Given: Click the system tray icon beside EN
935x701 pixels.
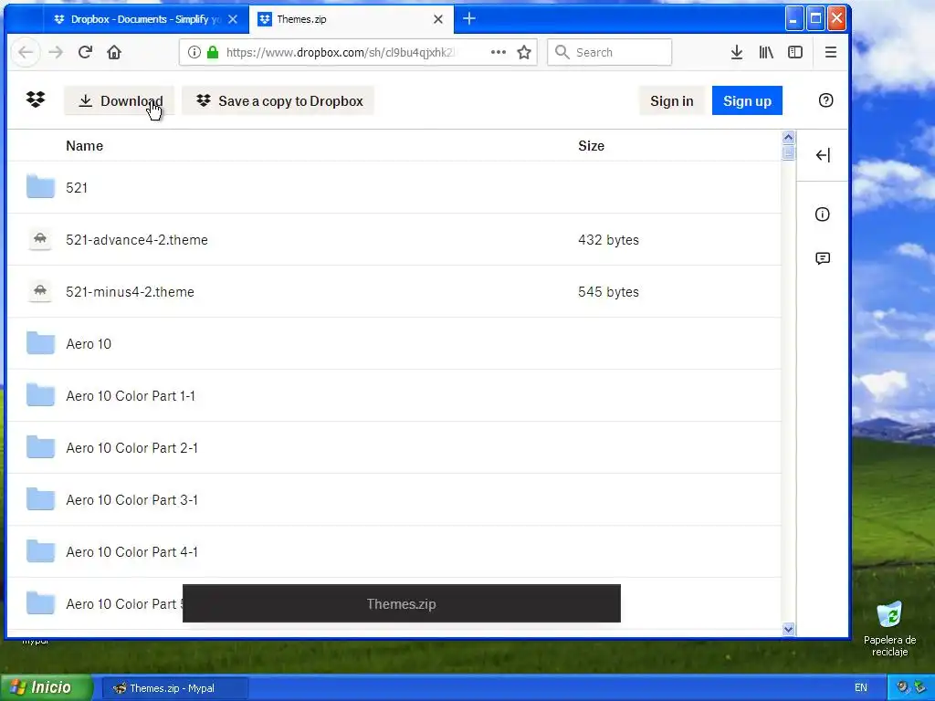Looking at the screenshot, I should click(x=903, y=688).
